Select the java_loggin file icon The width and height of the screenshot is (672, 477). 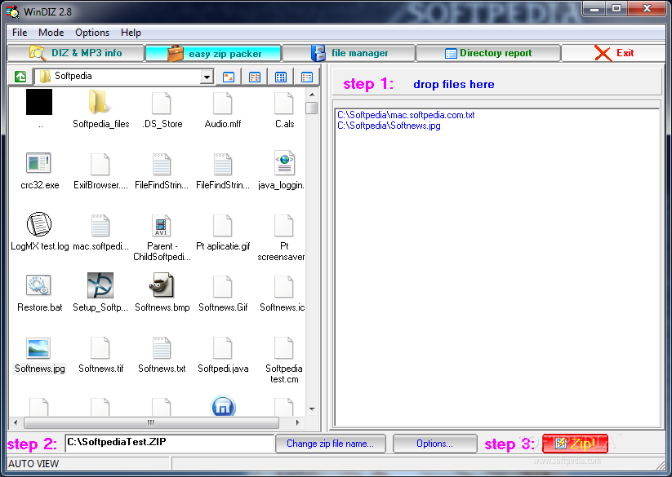[x=285, y=163]
